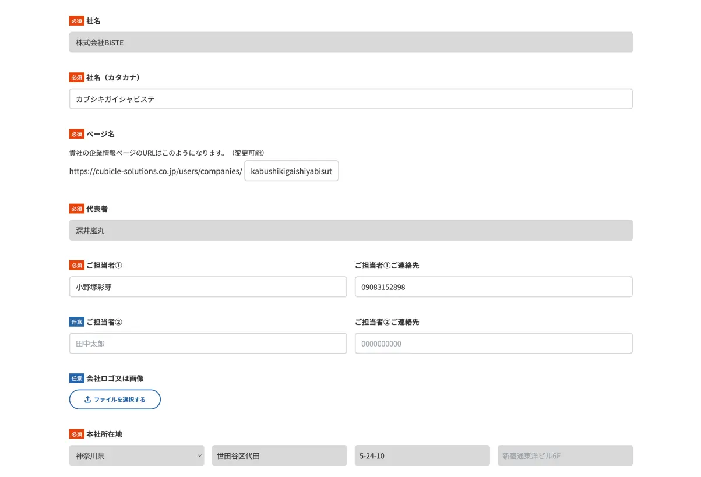701x477 pixels.
Task: Click the page name slug input kabushikigaishiyabisut
Action: 291,171
